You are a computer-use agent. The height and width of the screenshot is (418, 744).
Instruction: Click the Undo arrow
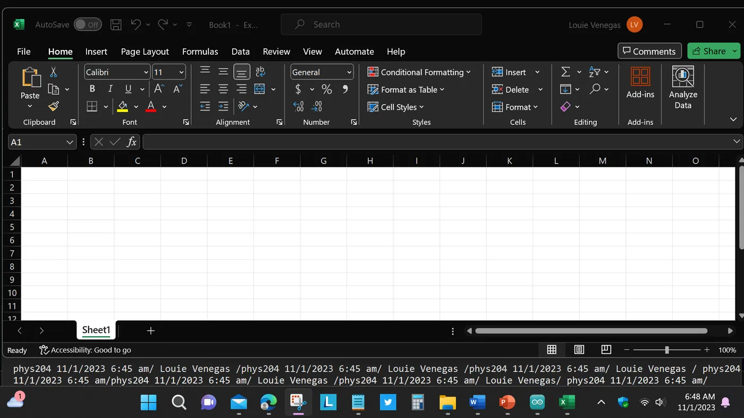tap(136, 24)
